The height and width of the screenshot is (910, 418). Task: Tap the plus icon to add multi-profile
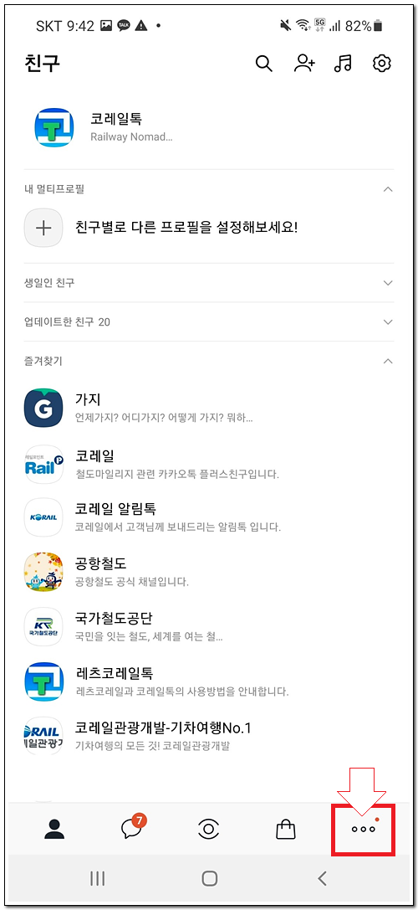(43, 228)
